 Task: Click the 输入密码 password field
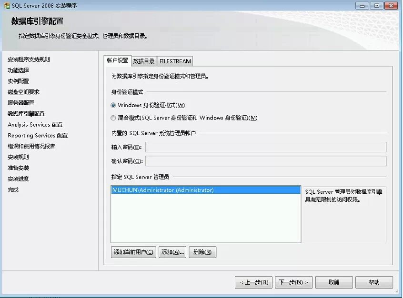[266, 147]
